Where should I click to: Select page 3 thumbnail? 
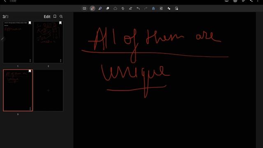pyautogui.click(x=18, y=90)
